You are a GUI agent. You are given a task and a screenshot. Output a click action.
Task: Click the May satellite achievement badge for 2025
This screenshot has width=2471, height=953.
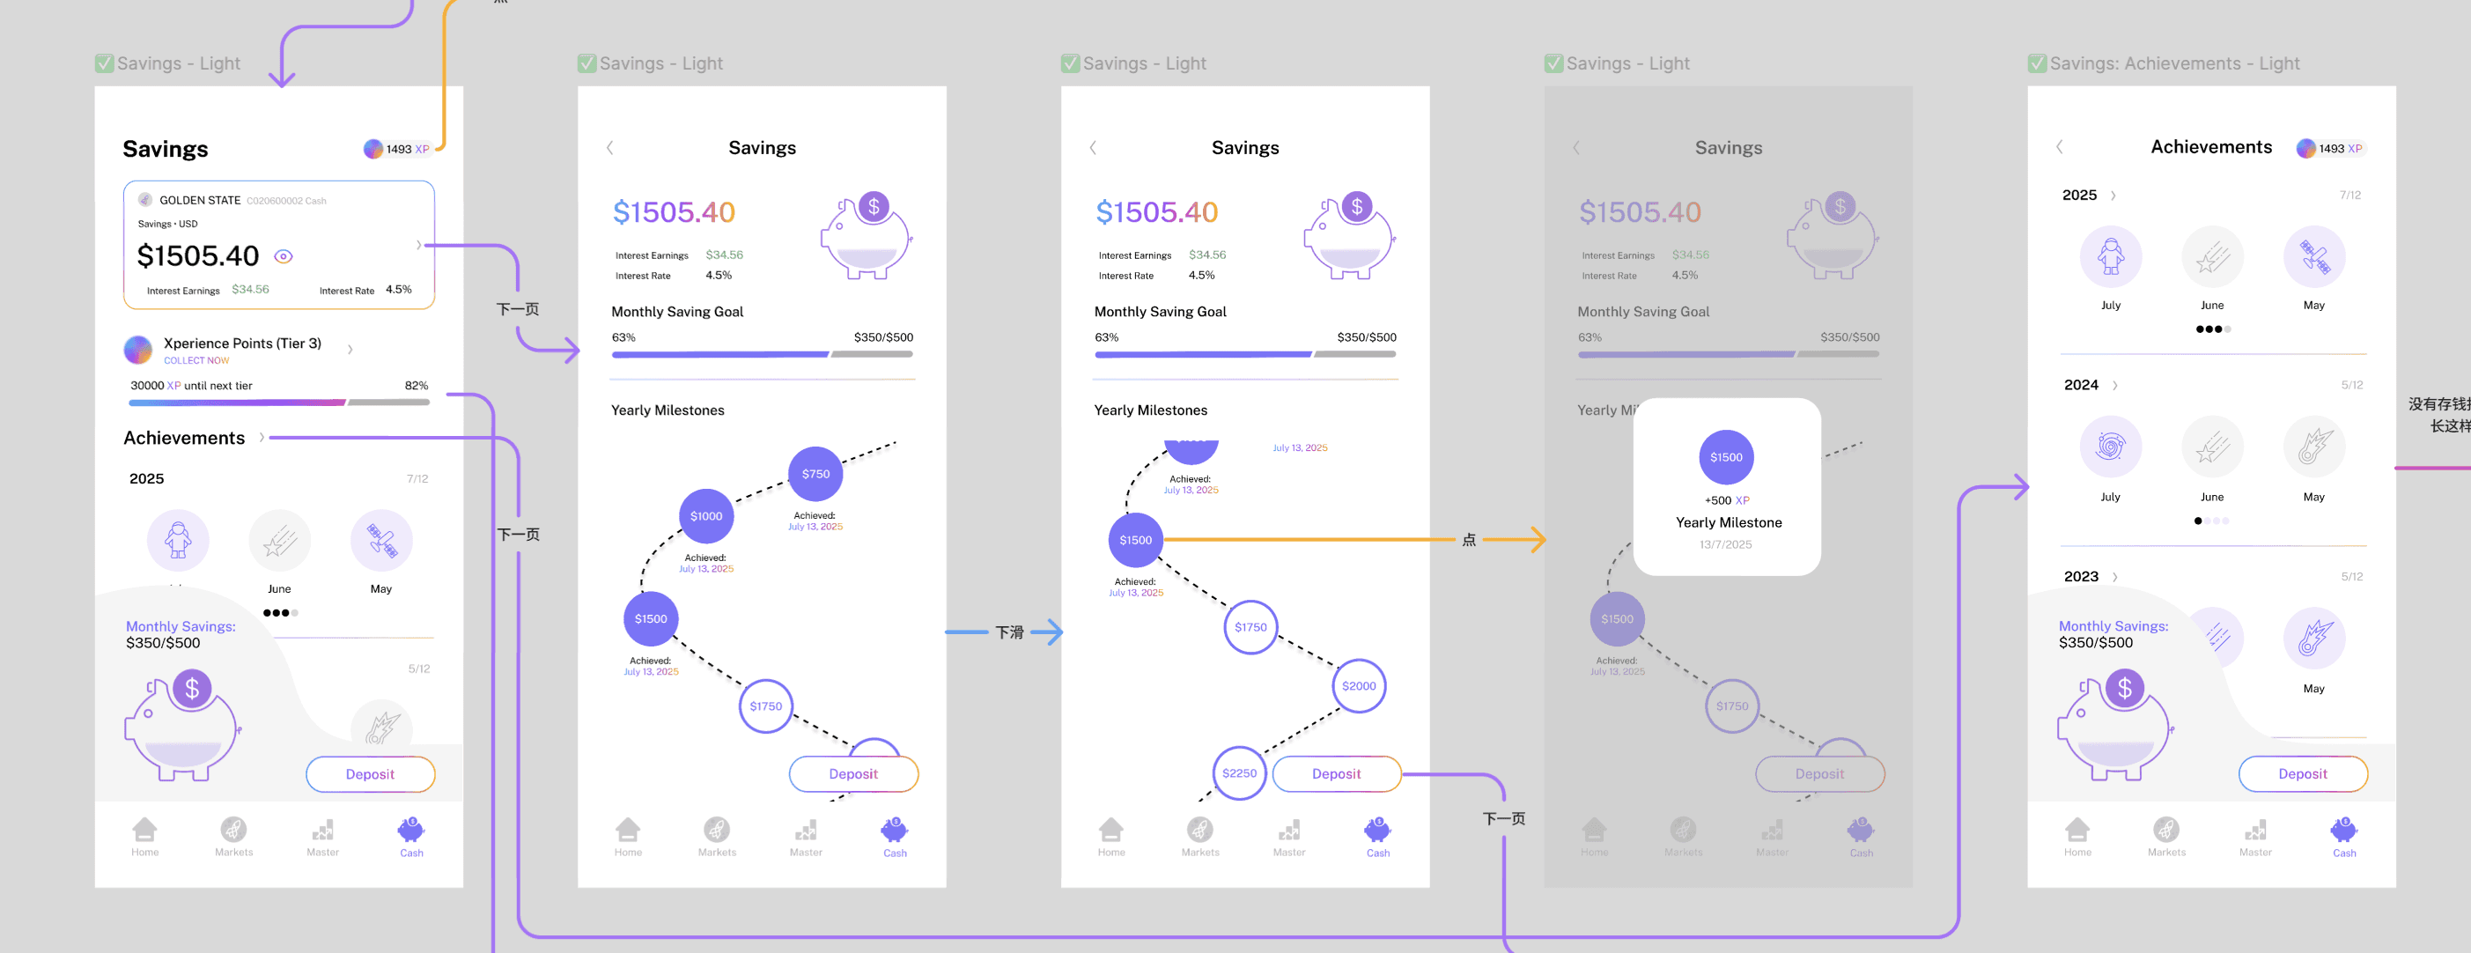[2313, 256]
